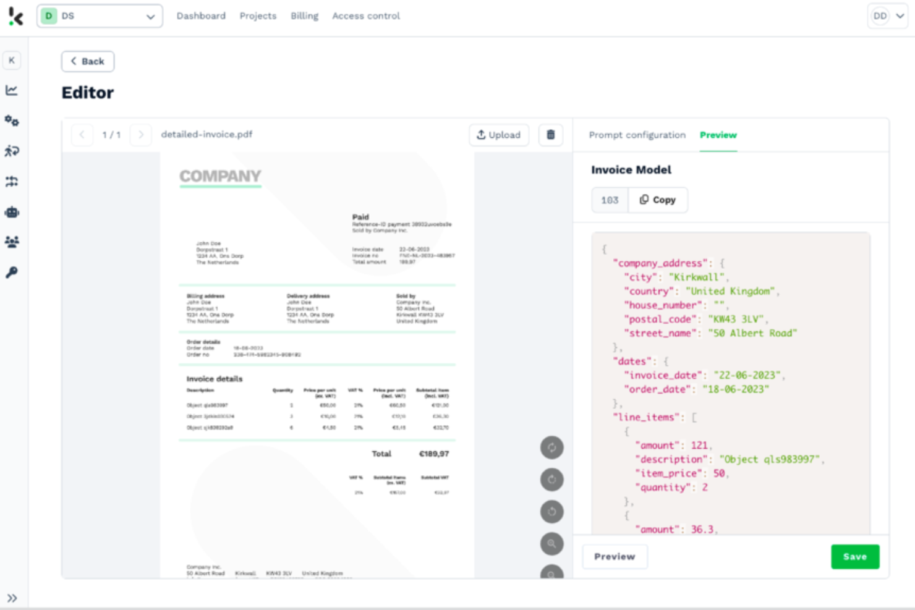This screenshot has height=610, width=915.
Task: Zoom out with the bottom magnifier button
Action: (552, 572)
